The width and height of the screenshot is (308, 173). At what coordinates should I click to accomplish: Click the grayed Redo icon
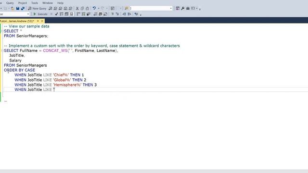(103, 9)
